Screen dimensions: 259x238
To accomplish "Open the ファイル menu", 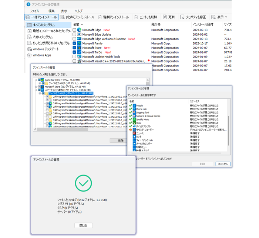I will coord(34,11).
